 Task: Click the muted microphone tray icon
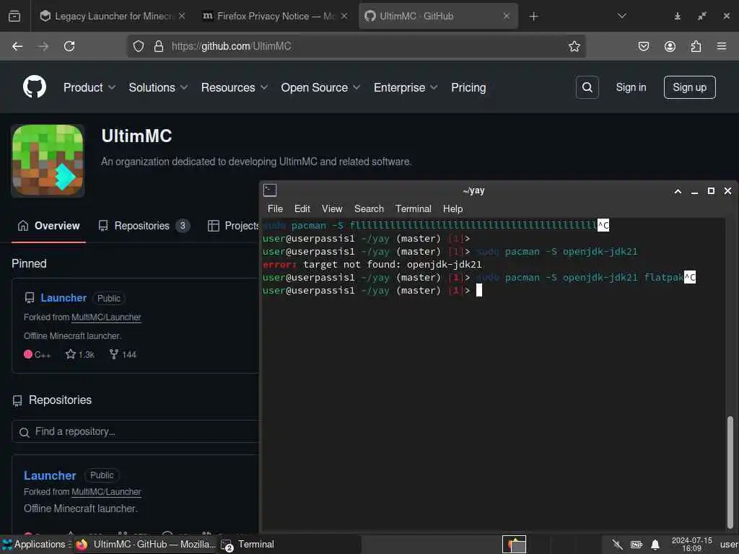617,545
